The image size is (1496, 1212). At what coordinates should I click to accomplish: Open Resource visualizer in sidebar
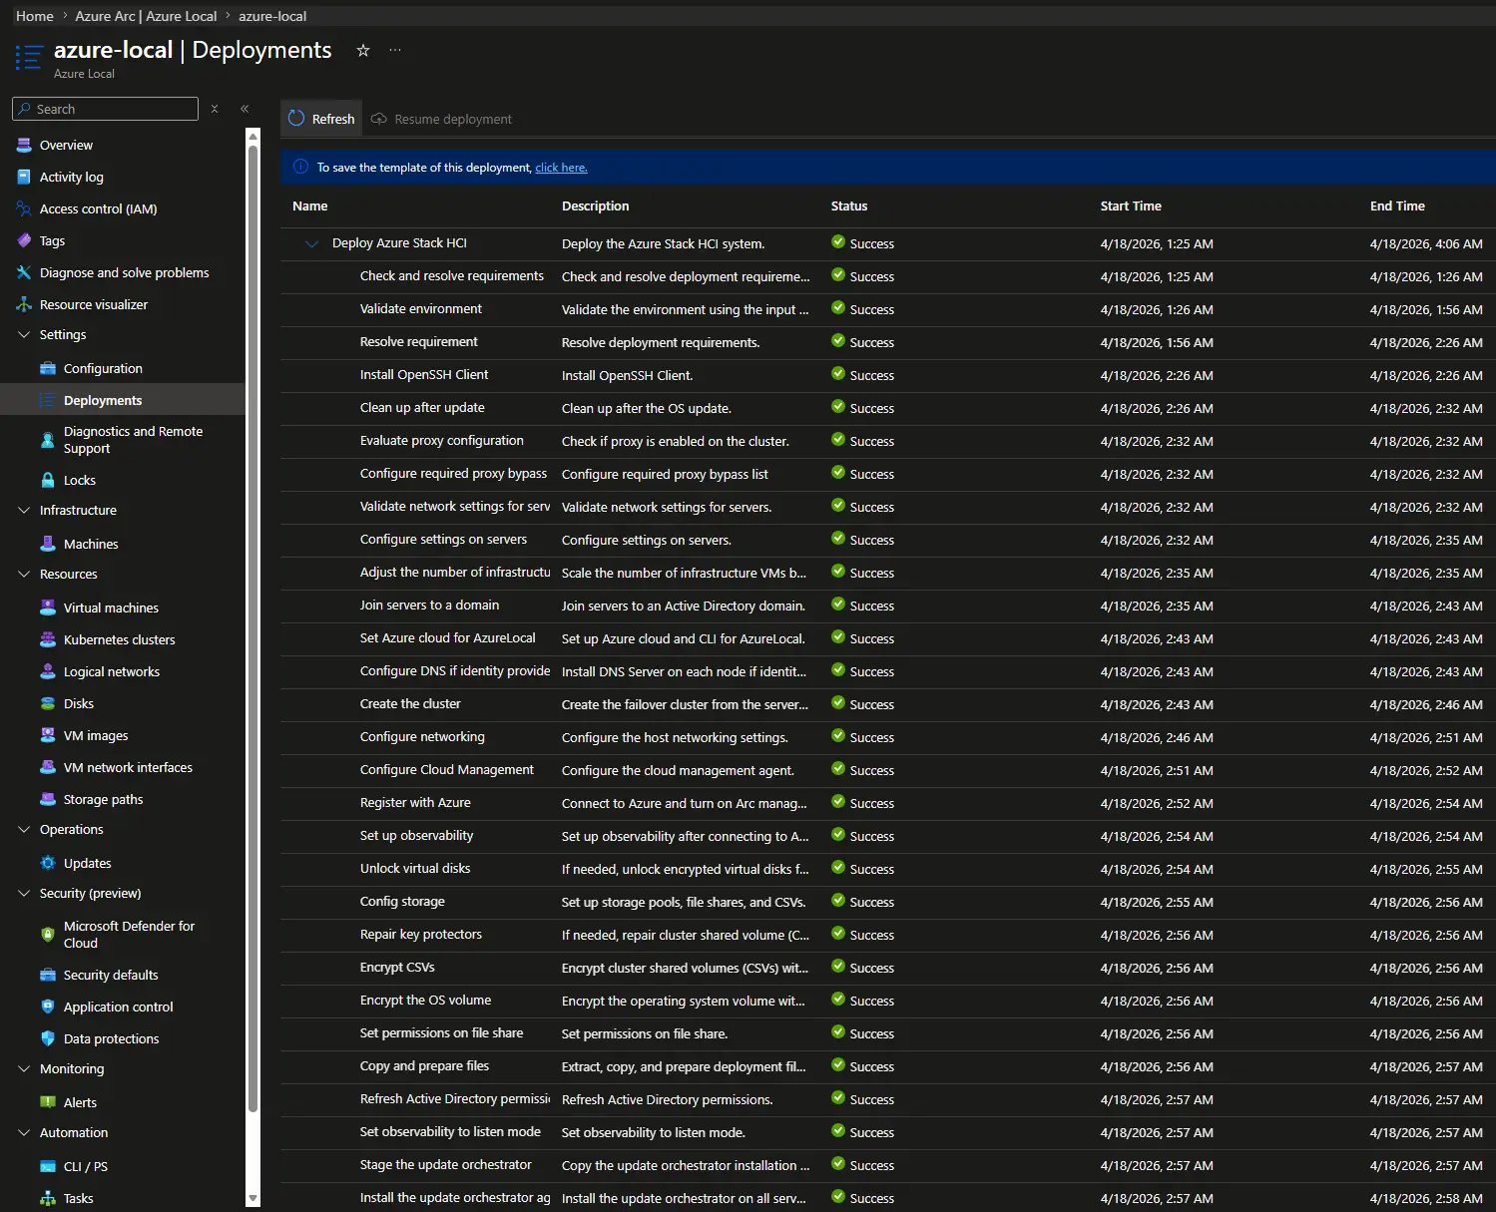[x=93, y=304]
